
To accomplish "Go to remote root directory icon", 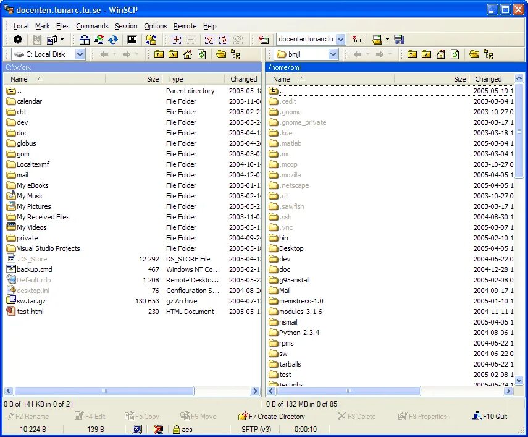I will (426, 54).
